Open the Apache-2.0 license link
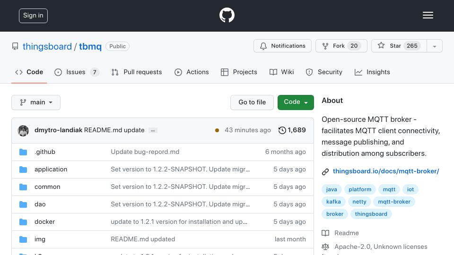The height and width of the screenshot is (255, 454). tap(381, 246)
